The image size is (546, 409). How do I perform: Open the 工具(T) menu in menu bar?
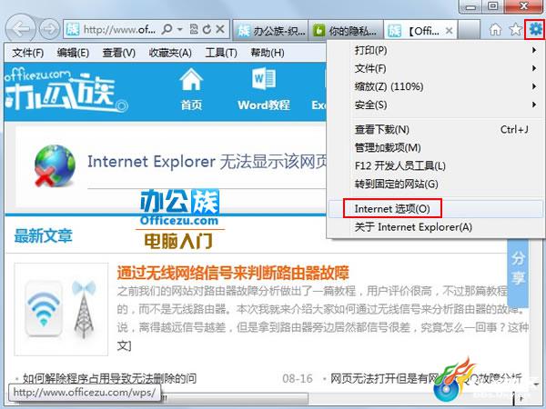[x=221, y=53]
